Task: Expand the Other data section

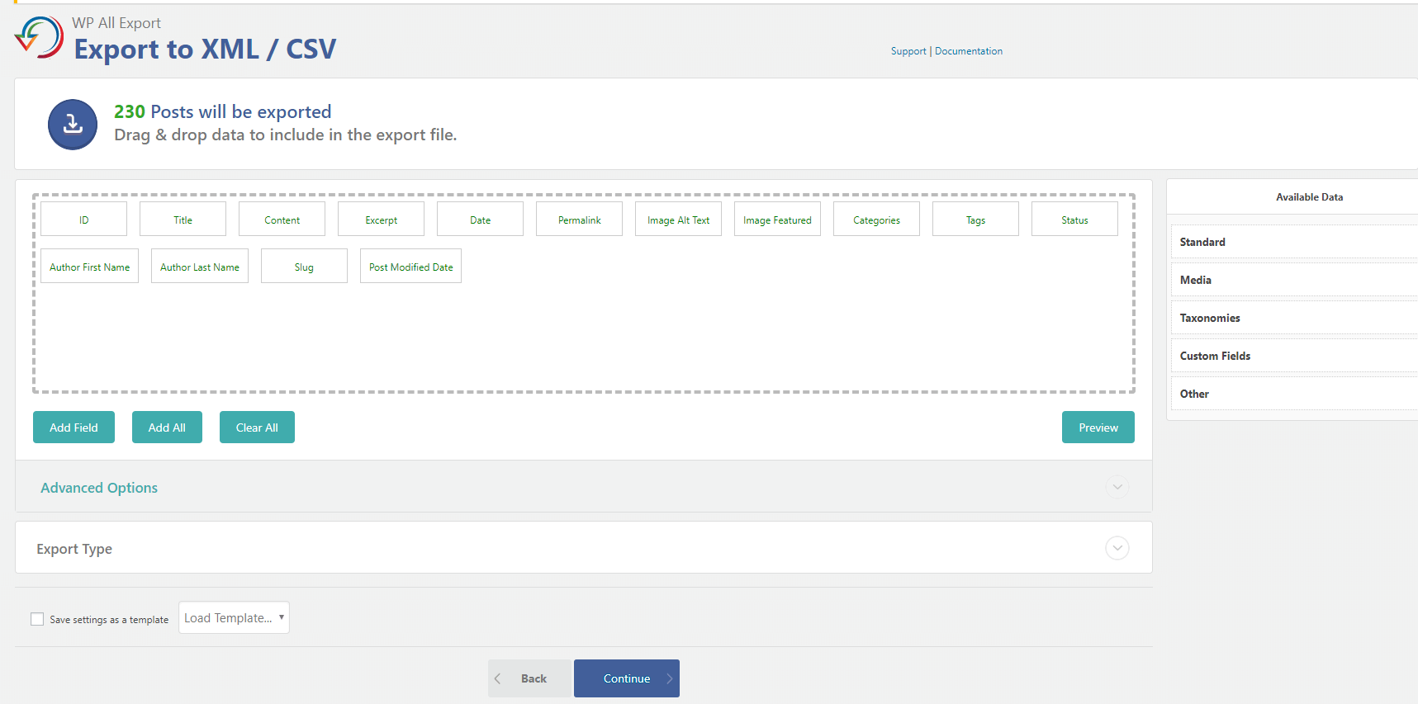Action: click(x=1194, y=394)
